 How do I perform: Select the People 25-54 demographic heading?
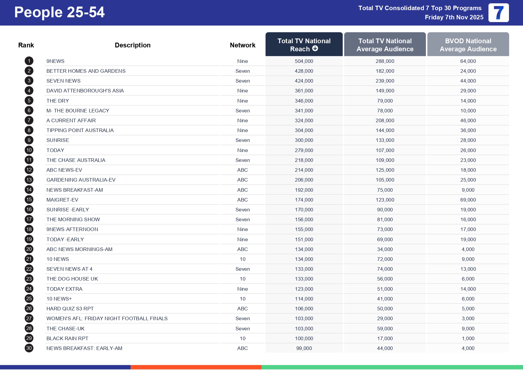[x=60, y=12]
